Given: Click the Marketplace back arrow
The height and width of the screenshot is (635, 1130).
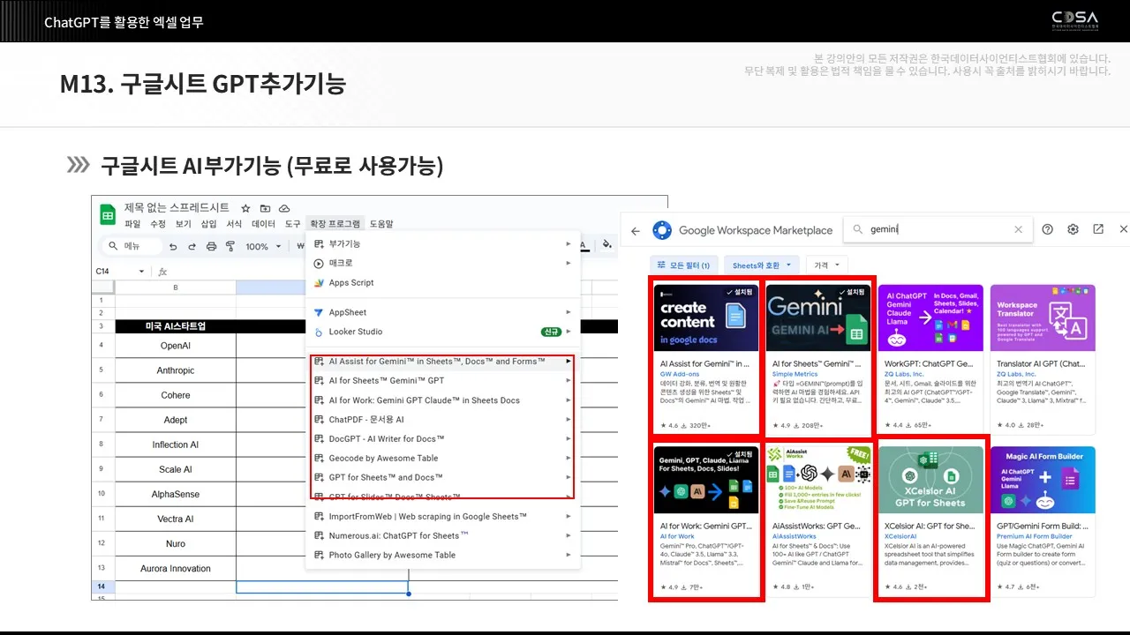Looking at the screenshot, I should (636, 229).
